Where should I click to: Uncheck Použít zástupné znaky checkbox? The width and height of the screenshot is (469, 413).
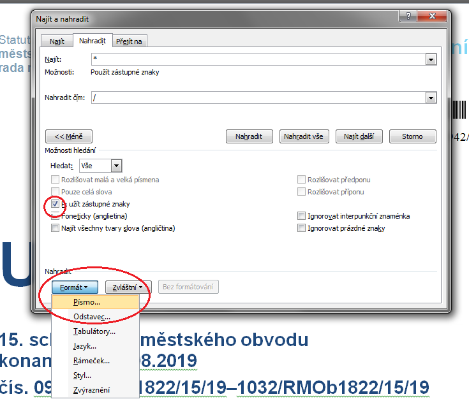coord(55,204)
